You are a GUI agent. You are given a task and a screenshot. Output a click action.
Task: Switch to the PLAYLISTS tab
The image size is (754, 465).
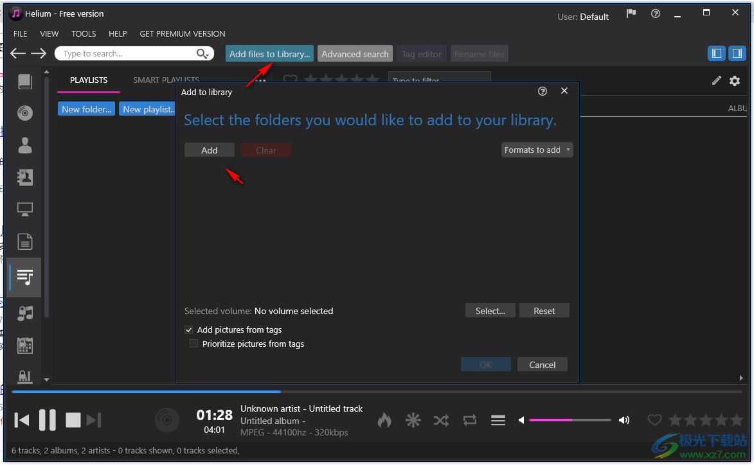(x=89, y=80)
